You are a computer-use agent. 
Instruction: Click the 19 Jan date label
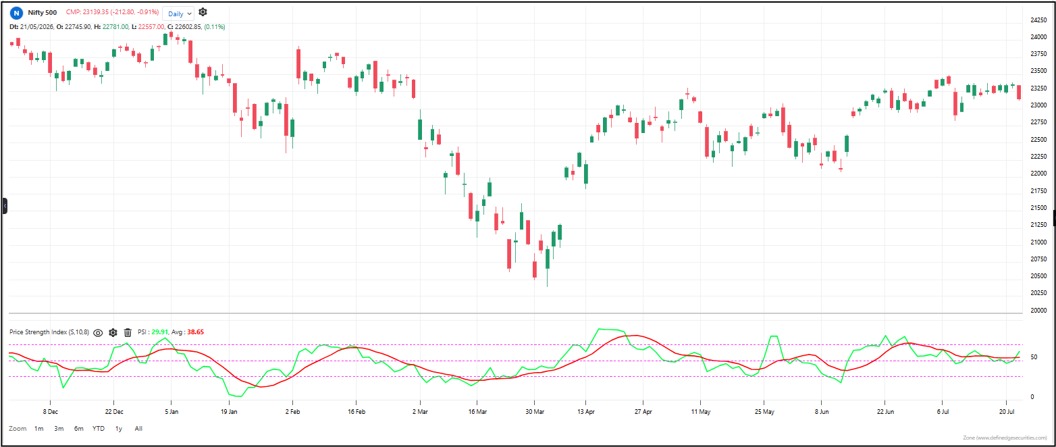pyautogui.click(x=230, y=411)
